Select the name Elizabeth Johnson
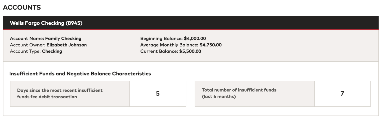 pyautogui.click(x=67, y=45)
